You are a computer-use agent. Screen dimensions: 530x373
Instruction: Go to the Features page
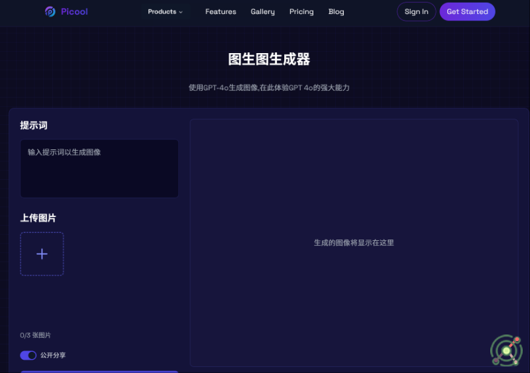tap(221, 12)
